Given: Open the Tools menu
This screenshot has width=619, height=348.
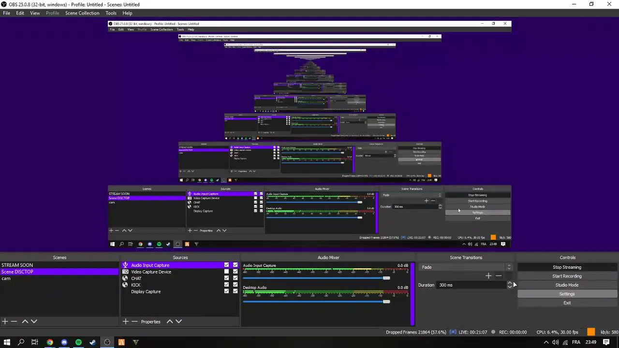Looking at the screenshot, I should tap(111, 13).
